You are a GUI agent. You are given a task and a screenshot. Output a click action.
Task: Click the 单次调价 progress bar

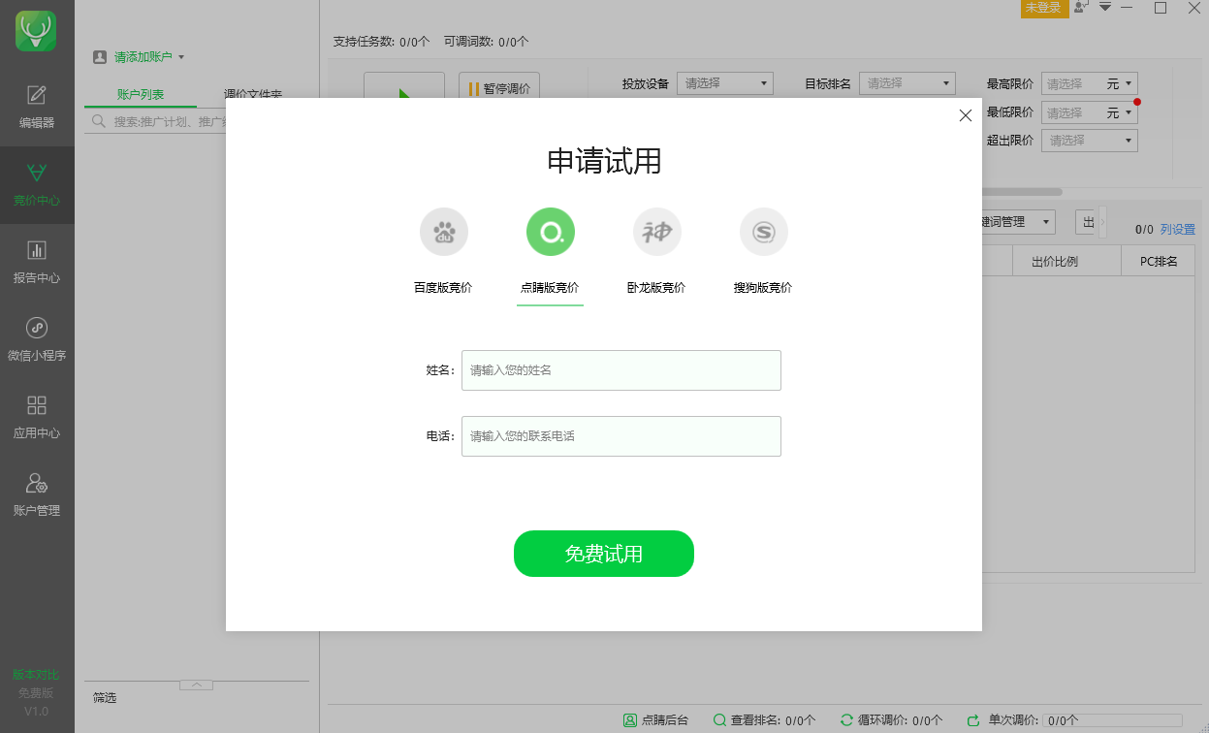[x=1112, y=720]
